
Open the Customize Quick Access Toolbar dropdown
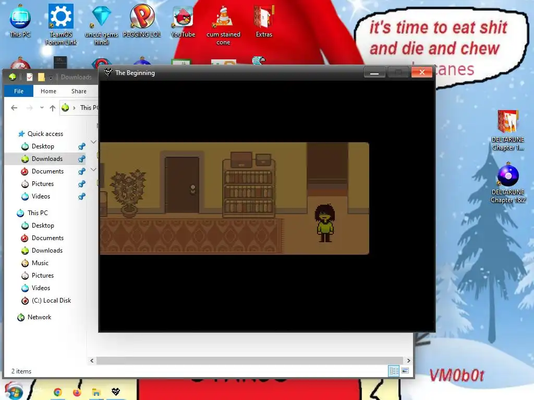pyautogui.click(x=51, y=78)
